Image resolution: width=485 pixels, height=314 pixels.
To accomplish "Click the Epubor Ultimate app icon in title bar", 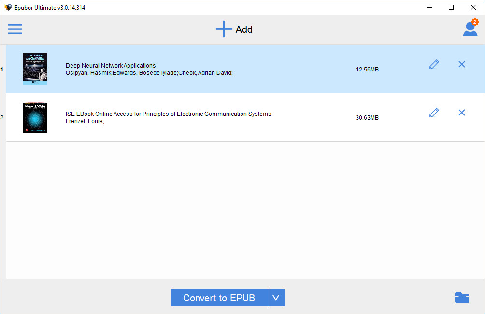I will click(8, 7).
